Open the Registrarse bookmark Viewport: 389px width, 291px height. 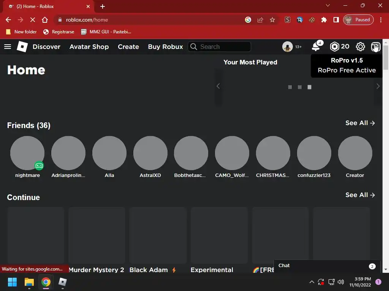click(59, 32)
